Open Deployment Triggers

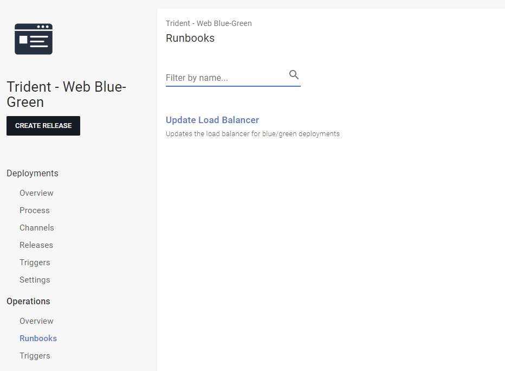coord(35,262)
